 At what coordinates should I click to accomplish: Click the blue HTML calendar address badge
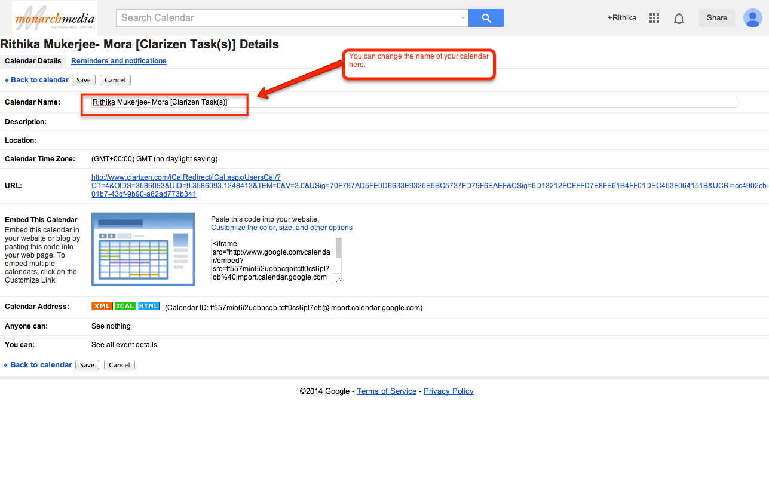[x=149, y=306]
